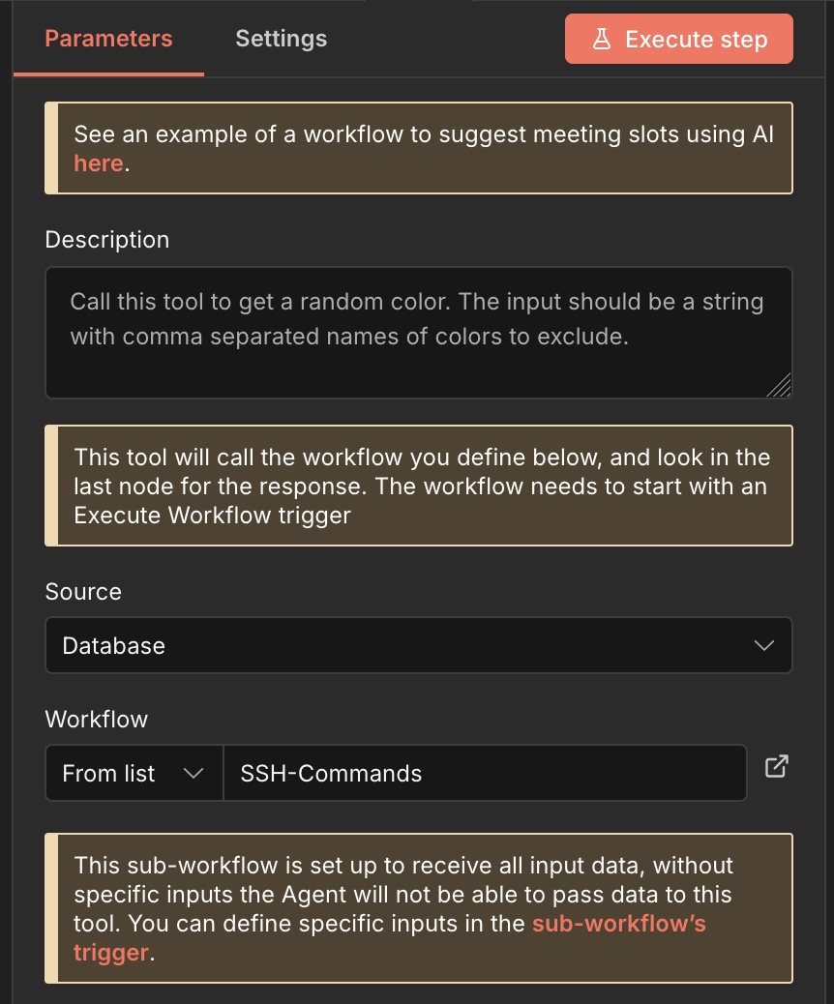834x1004 pixels.
Task: Expand the Source chevron arrow
Action: (764, 645)
